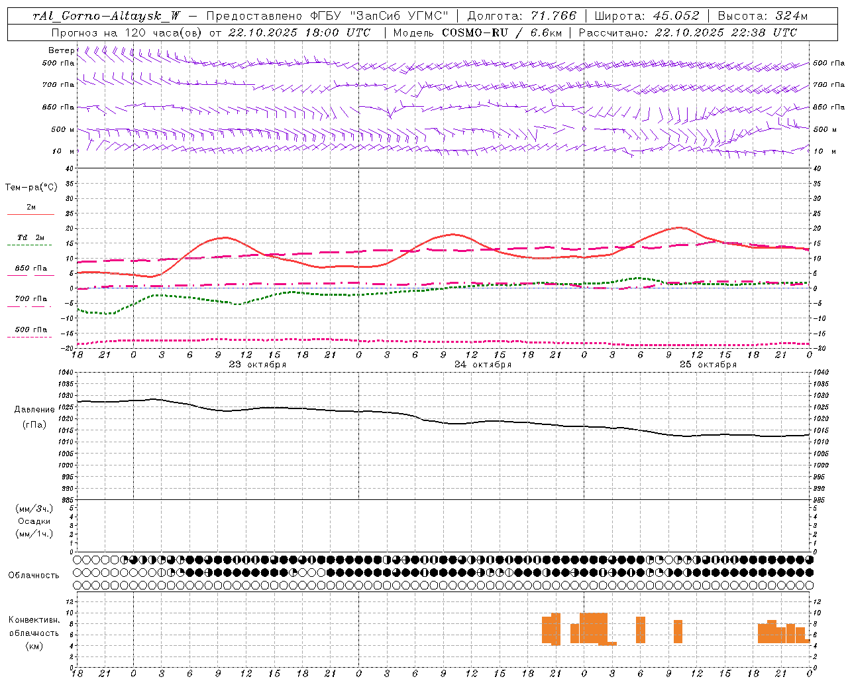
Task: Click the 500 м wind level label on left
Action: 63,130
